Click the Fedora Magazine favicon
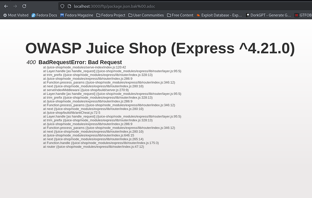312x198 pixels. [x=62, y=15]
